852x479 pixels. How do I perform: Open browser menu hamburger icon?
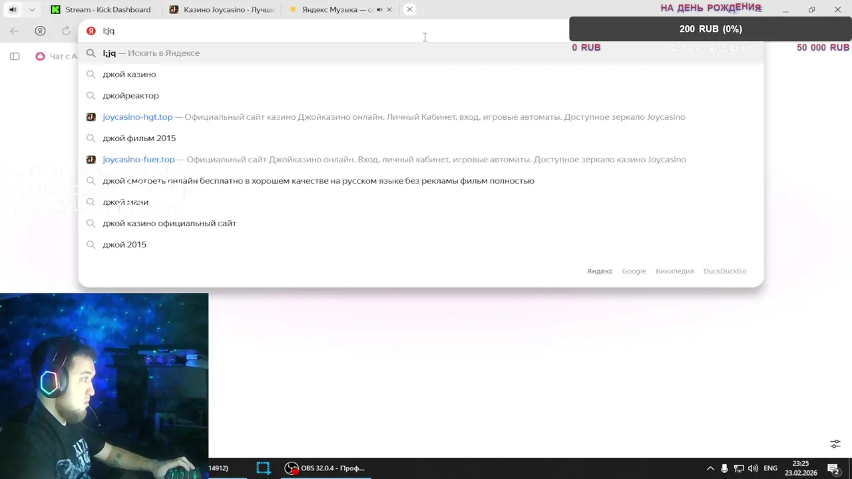[758, 9]
